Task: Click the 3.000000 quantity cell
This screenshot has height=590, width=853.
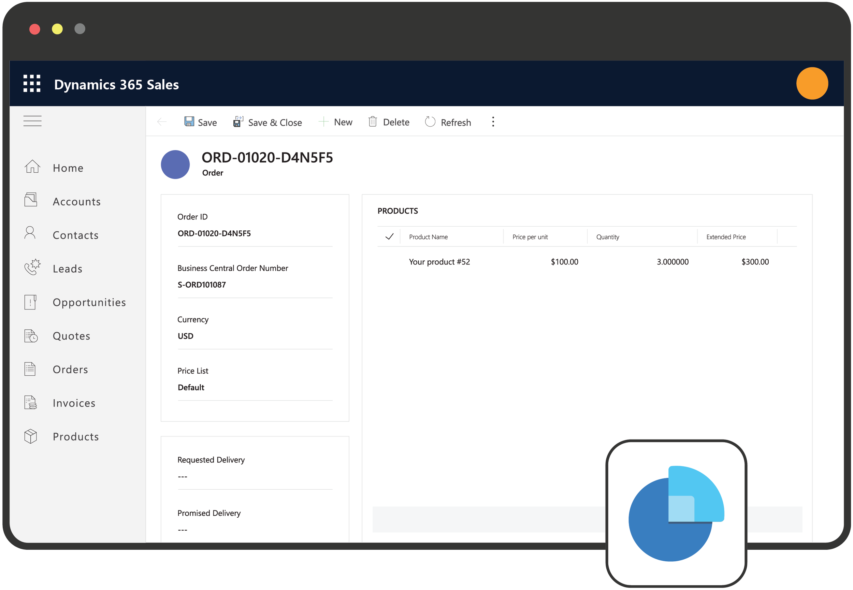Action: (673, 262)
